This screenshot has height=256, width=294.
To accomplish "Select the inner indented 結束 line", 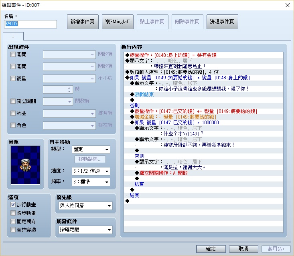I will (x=204, y=184).
